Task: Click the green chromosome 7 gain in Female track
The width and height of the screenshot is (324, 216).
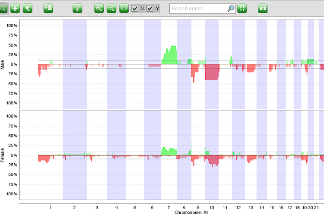Action: (x=168, y=152)
